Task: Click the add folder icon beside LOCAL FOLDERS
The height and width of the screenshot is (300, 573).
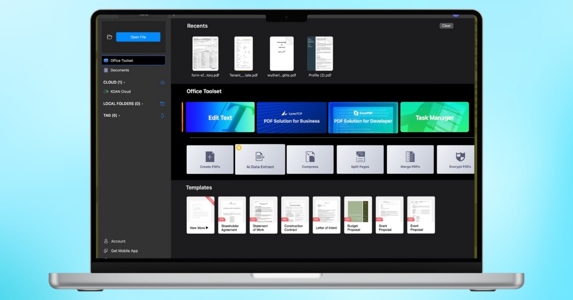Action: 162,104
